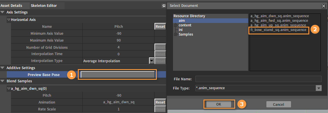Reset the a_hg_aim_dwn_sq Animation field
Viewport: 328px width, 113px height.
[160, 102]
